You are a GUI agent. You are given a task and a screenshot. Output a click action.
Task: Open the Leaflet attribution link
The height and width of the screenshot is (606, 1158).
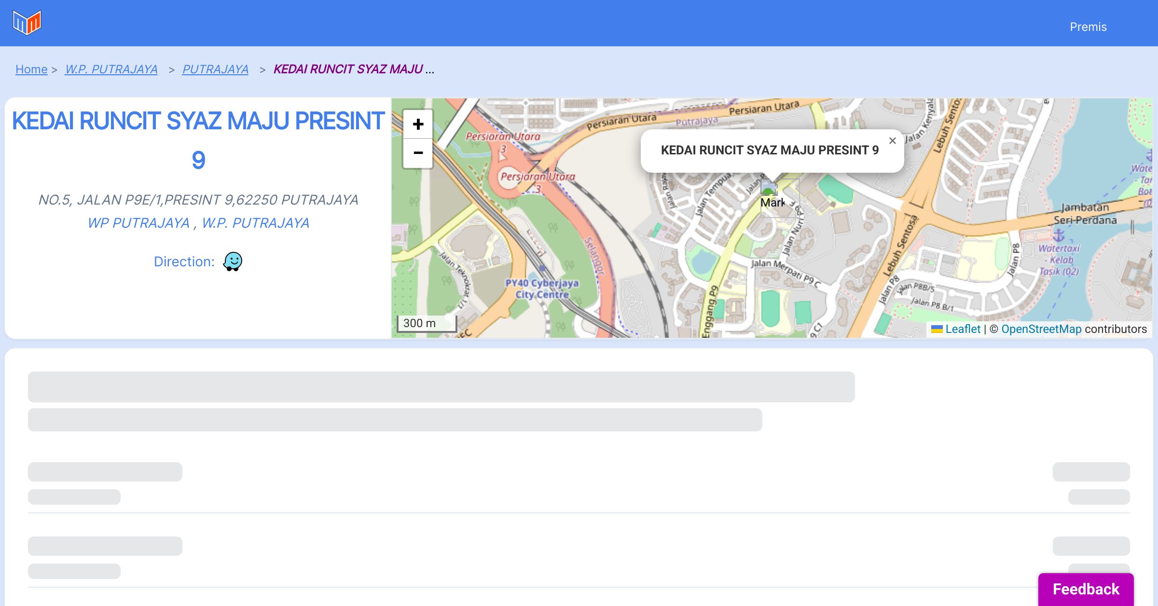[963, 329]
